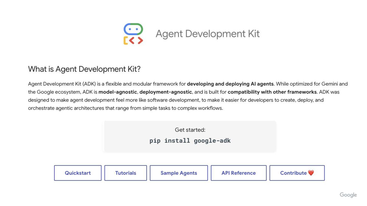Open the Quickstart button
Viewport: 367px width, 206px height.
(78, 173)
